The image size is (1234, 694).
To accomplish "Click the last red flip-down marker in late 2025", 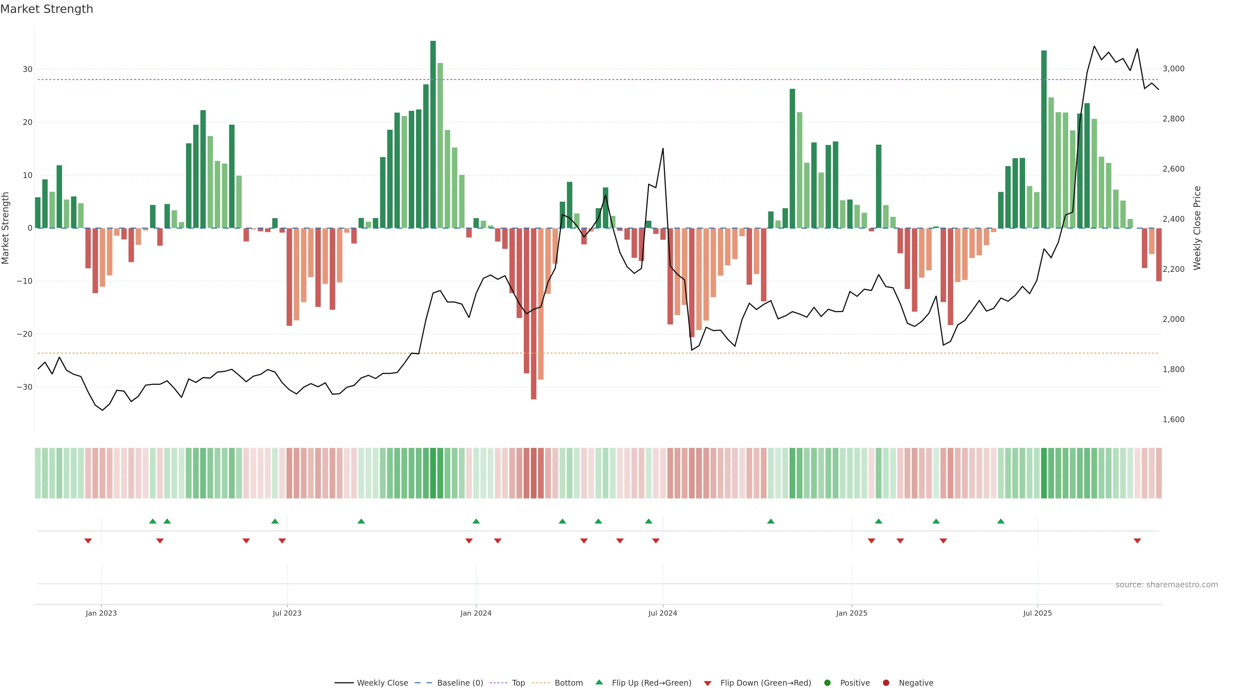I will pyautogui.click(x=1137, y=541).
